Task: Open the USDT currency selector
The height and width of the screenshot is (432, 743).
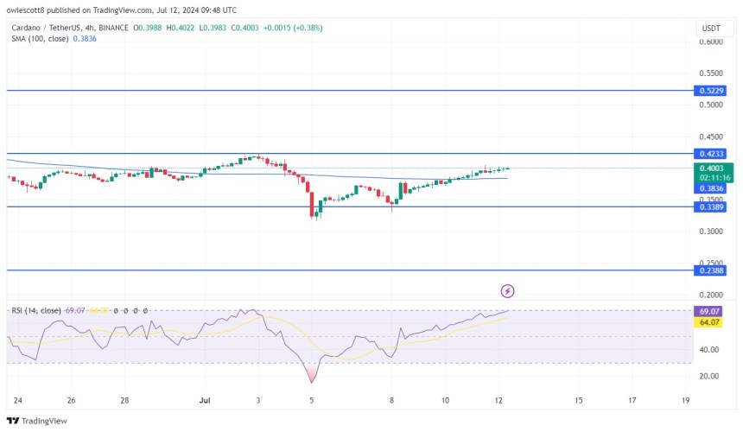Action: [x=713, y=29]
